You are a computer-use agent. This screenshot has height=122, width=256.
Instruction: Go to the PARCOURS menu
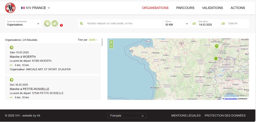point(185,8)
